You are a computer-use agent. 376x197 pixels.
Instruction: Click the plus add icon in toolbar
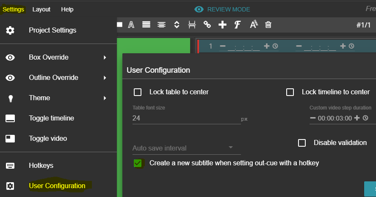click(222, 25)
